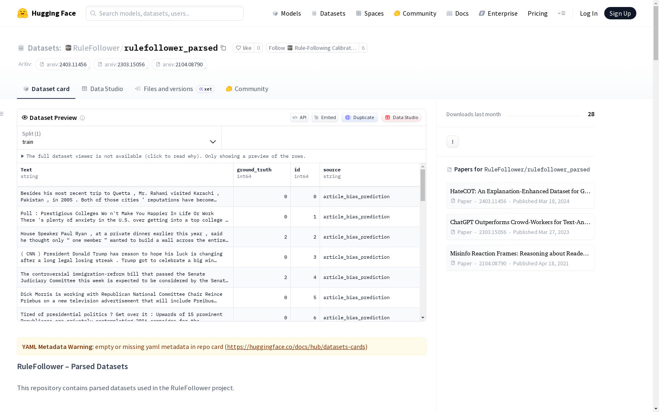Click the API button in Dataset Preview

click(x=299, y=117)
